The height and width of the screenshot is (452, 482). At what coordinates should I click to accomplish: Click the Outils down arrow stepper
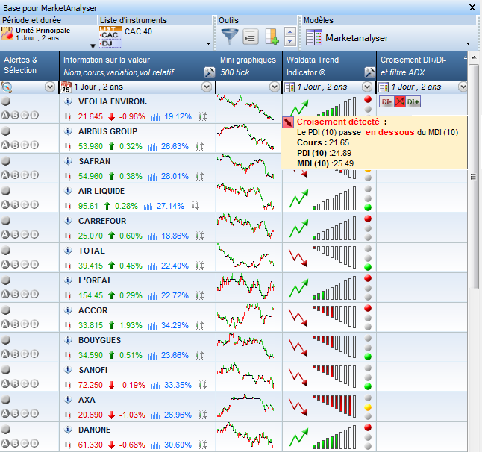tap(290, 42)
